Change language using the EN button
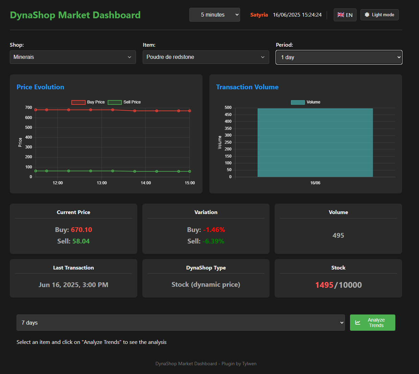This screenshot has width=419, height=374. [345, 15]
